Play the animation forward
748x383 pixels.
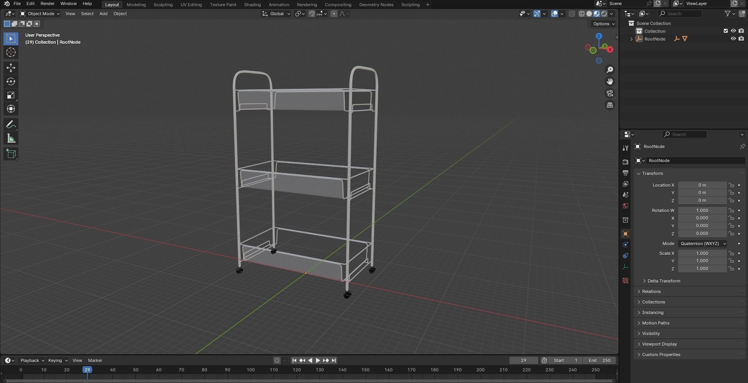click(x=318, y=360)
